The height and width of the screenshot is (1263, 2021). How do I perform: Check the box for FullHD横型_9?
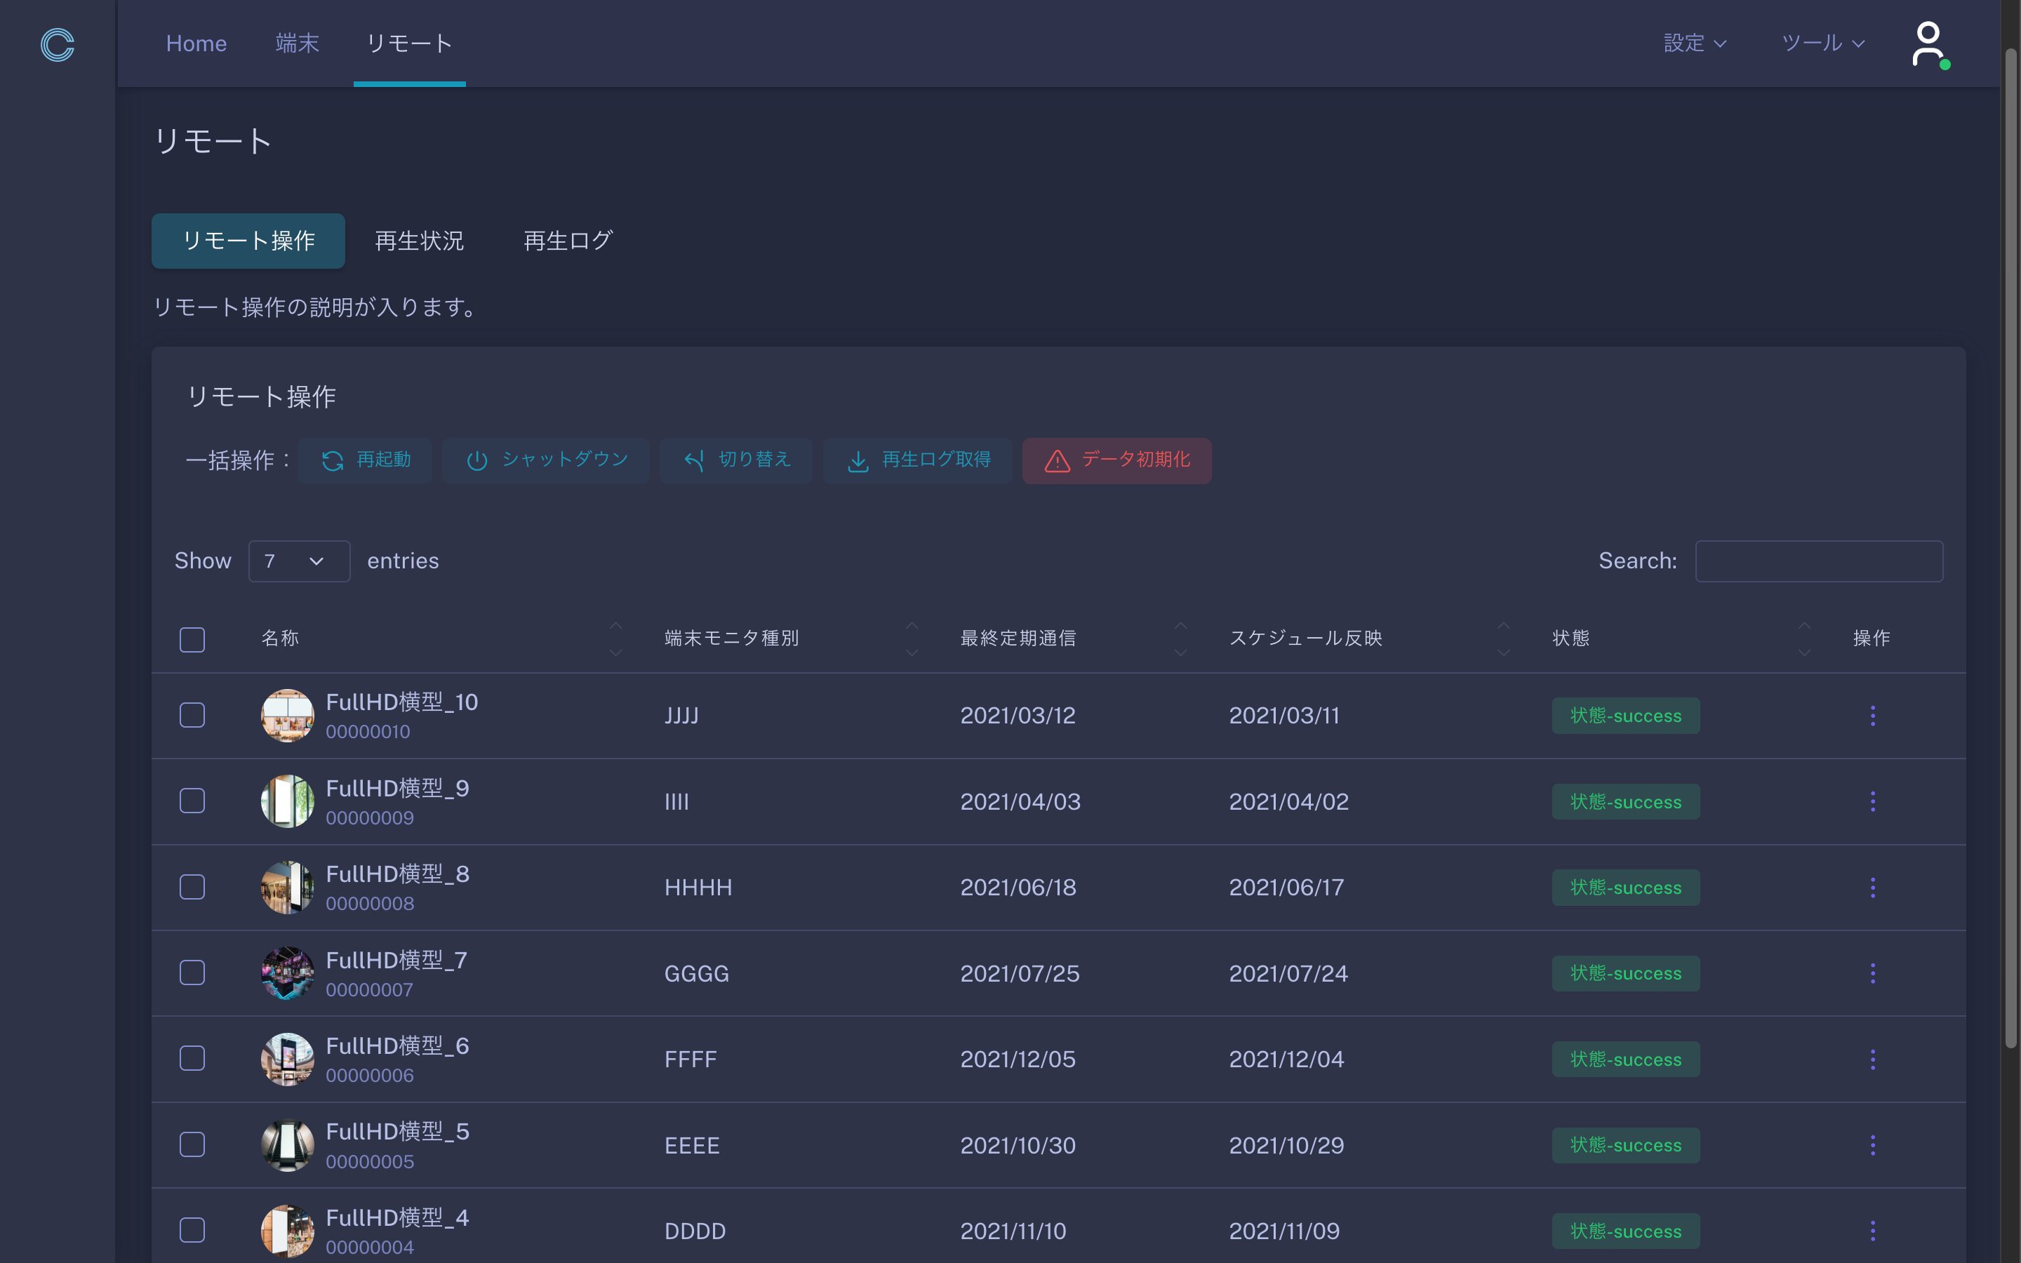click(x=192, y=801)
